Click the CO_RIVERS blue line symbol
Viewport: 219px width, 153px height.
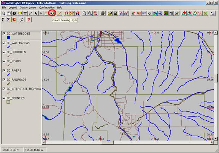pos(8,75)
